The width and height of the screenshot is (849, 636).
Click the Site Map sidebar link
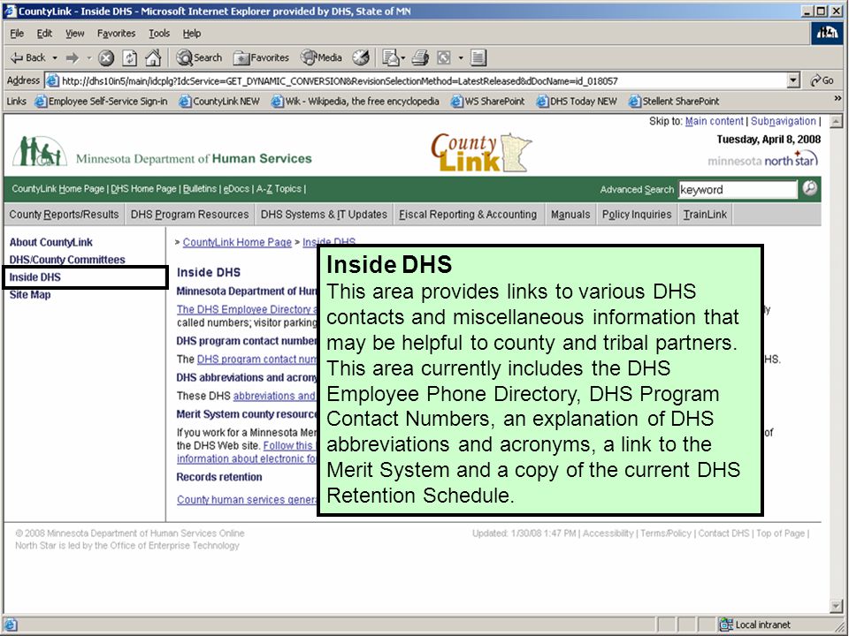(x=30, y=295)
